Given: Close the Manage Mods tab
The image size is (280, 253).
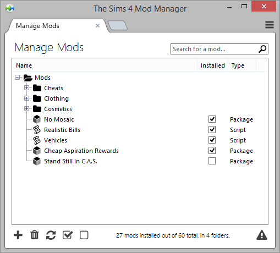Looking at the screenshot, I should pyautogui.click(x=97, y=26).
